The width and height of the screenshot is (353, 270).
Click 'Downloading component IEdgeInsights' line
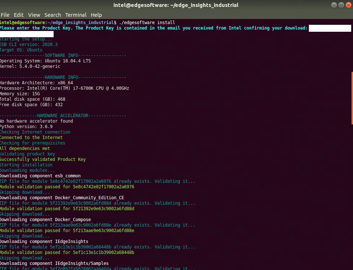click(x=44, y=242)
